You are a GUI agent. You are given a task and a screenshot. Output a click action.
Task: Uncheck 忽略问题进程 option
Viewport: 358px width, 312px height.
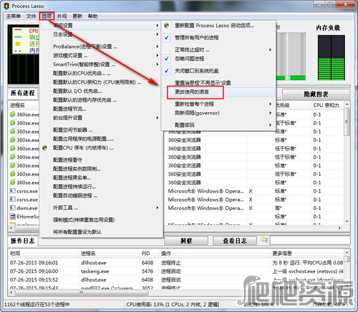(x=167, y=58)
